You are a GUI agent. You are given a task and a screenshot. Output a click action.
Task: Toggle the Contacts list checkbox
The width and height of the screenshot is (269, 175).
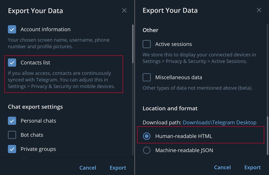point(12,63)
